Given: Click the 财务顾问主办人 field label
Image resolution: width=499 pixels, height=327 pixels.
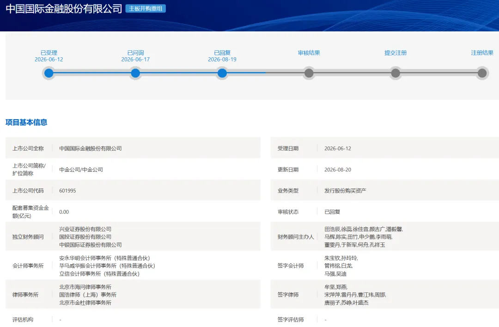Looking at the screenshot, I should click(x=296, y=236).
